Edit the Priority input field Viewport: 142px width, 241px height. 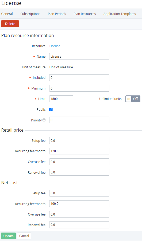point(79,120)
